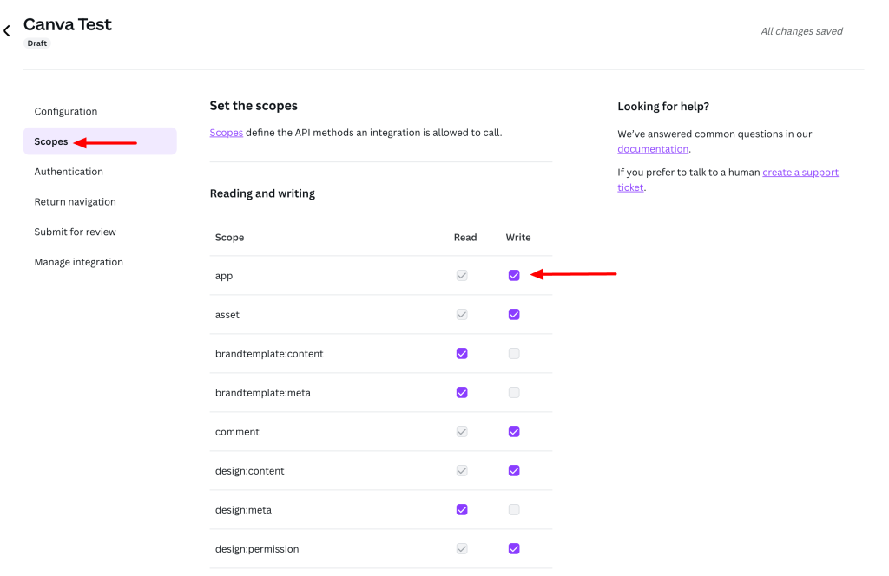
Task: Toggle Write checkbox for comment scope
Action: point(514,432)
